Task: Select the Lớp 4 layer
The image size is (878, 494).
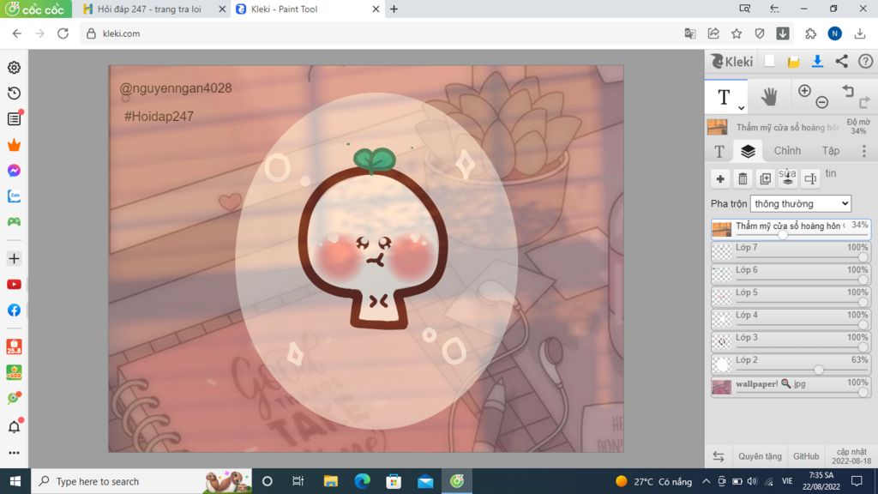Action: [791, 319]
